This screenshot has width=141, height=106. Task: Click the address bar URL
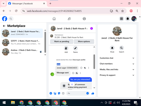coord(54,11)
